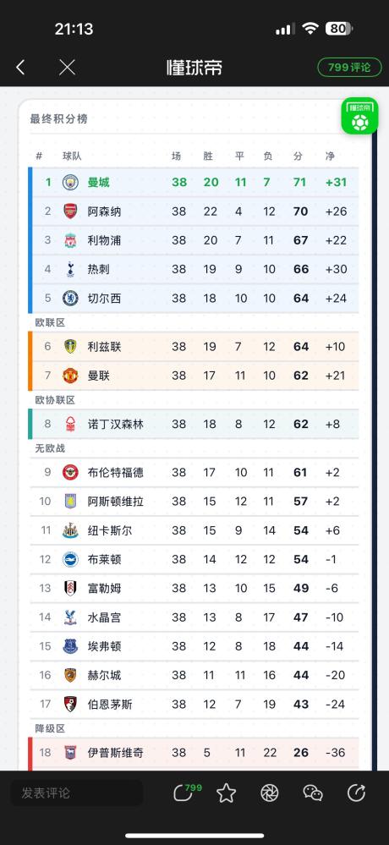Tap the back arrow icon
389x845 pixels.
click(20, 68)
